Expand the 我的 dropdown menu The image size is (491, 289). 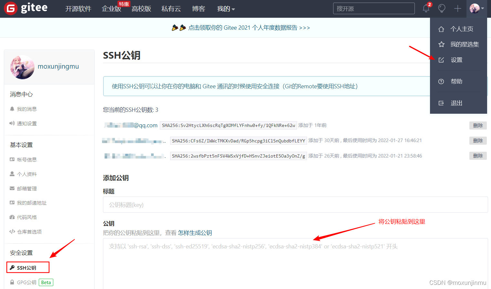(226, 9)
